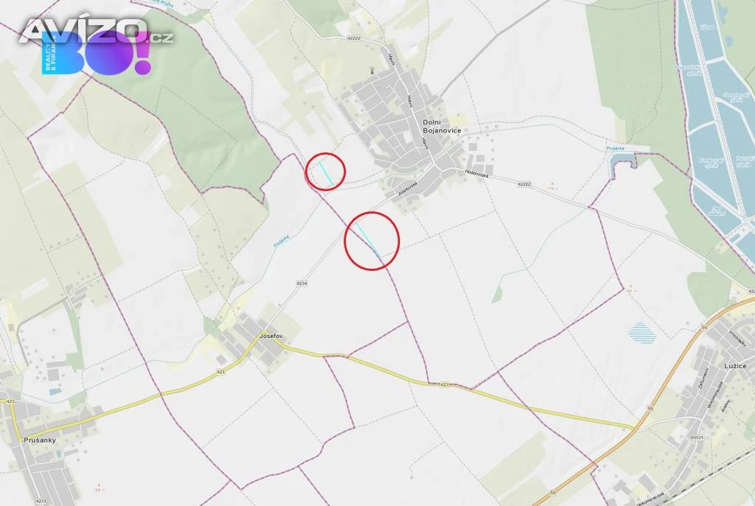Viewport: 755px width, 506px height.
Task: Click the cyan parcel line in the lower circle
Action: [368, 240]
